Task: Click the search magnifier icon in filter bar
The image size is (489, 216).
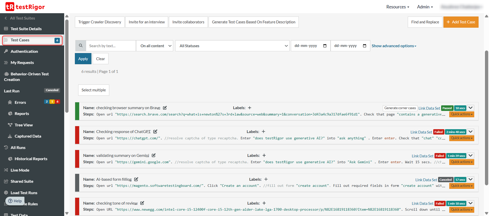Action: point(81,46)
